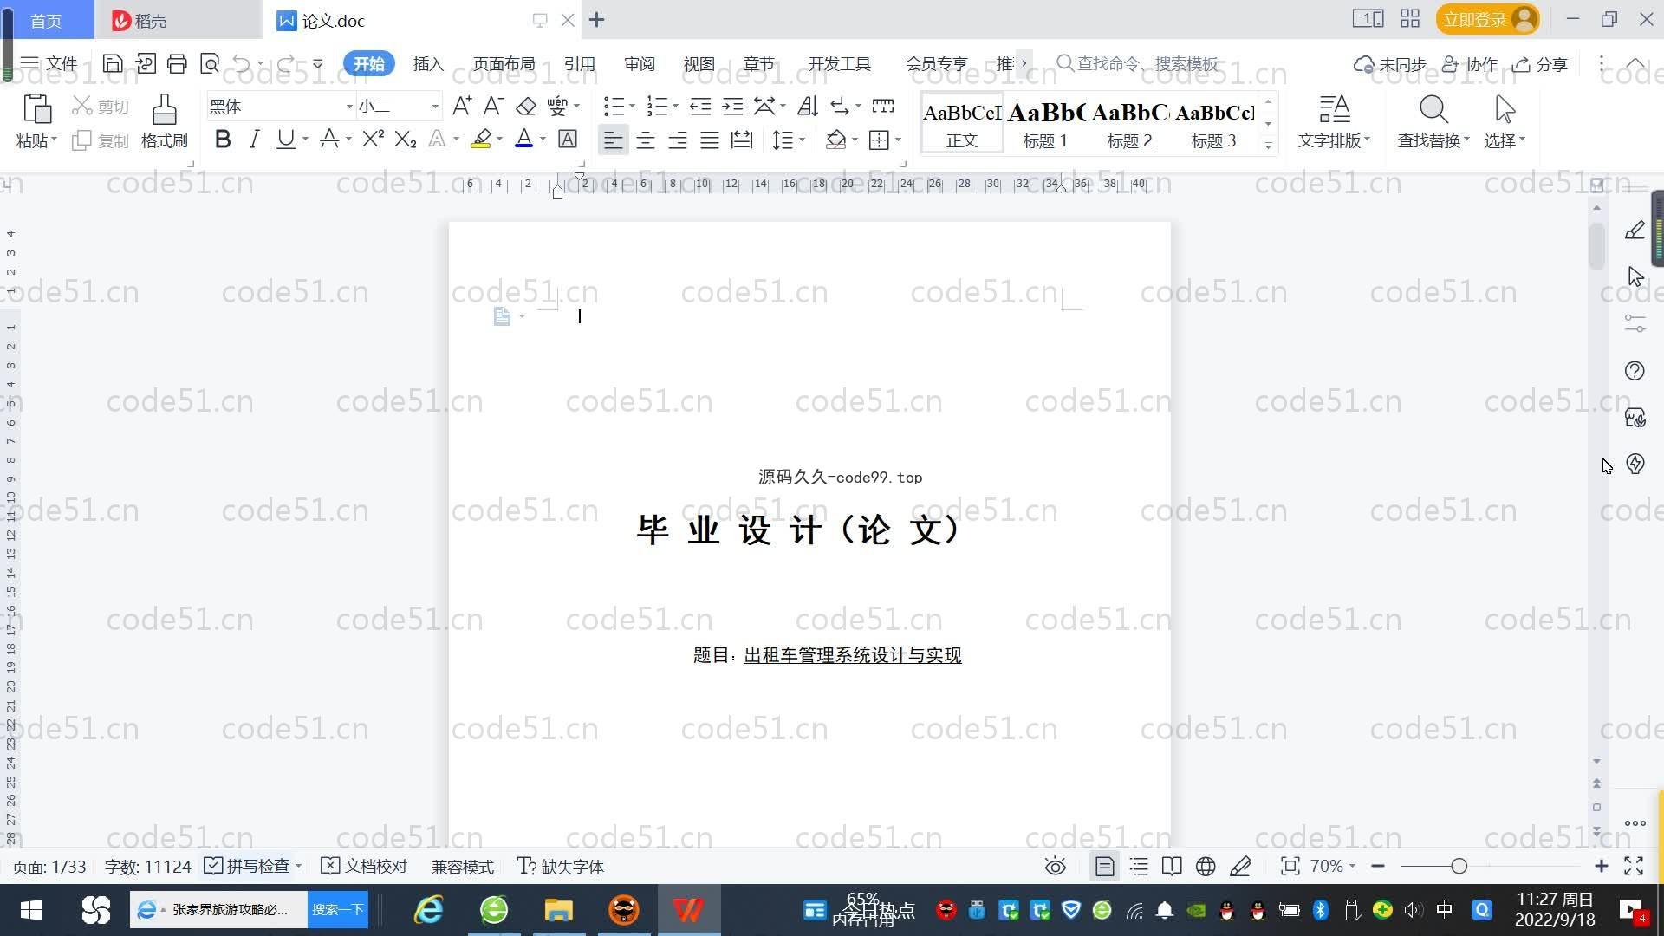
Task: Justify the paragraph text
Action: coord(709,140)
